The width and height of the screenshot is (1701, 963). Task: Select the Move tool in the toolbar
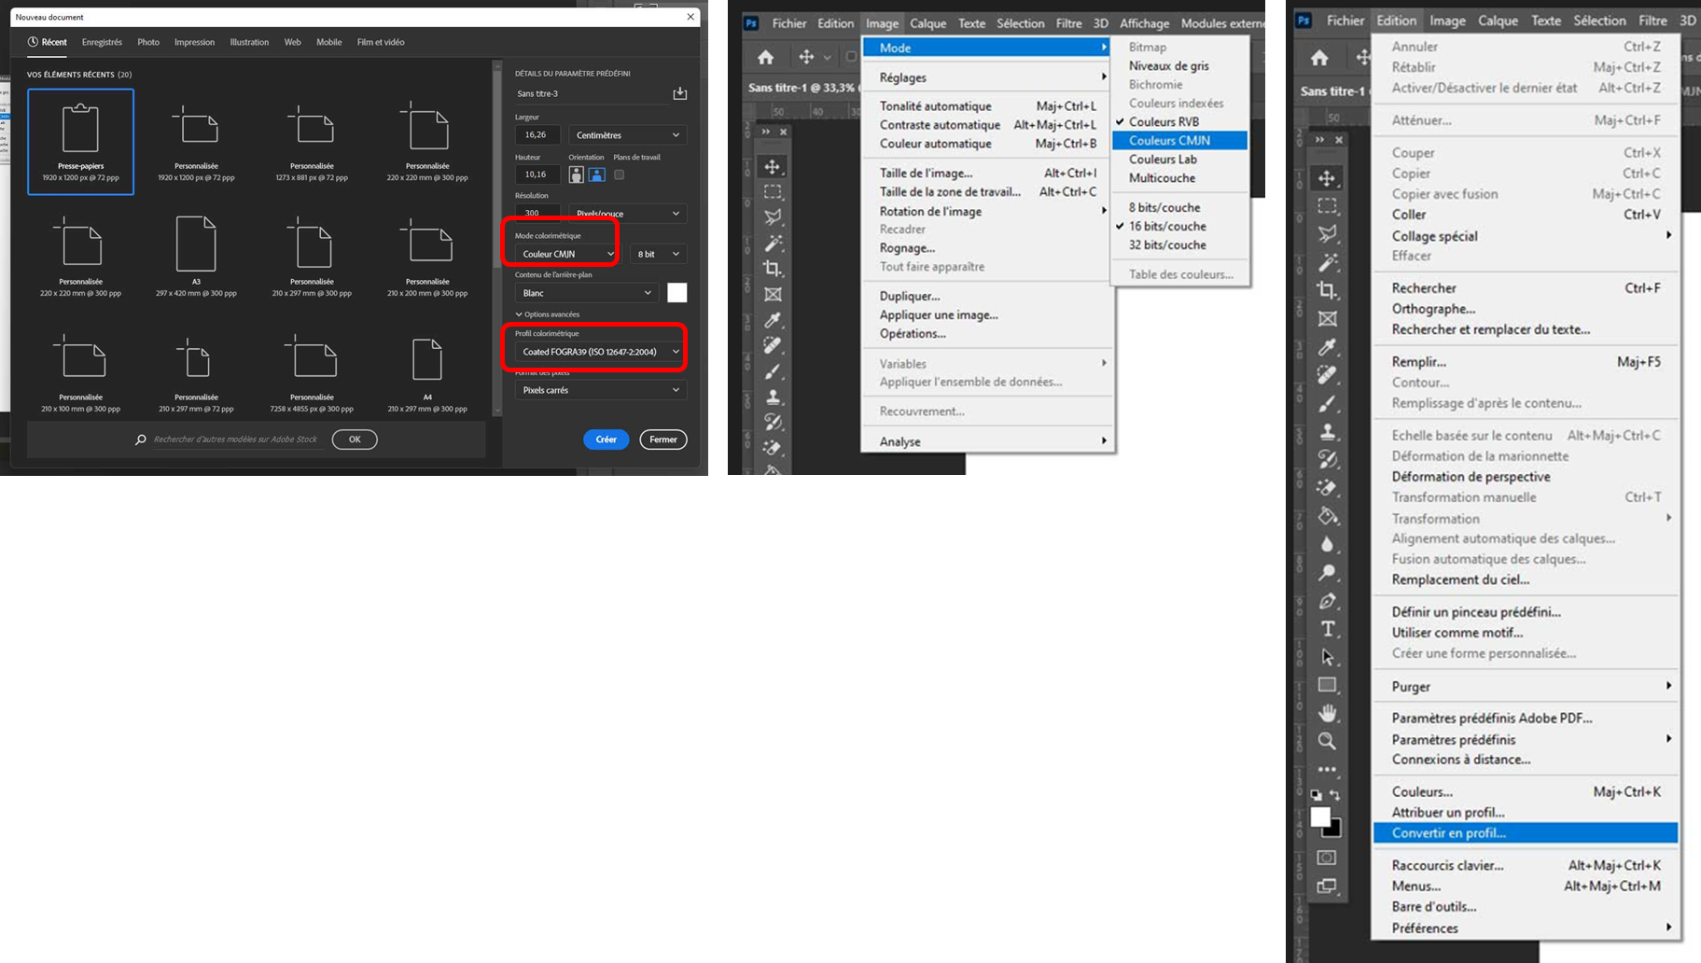pyautogui.click(x=1328, y=178)
